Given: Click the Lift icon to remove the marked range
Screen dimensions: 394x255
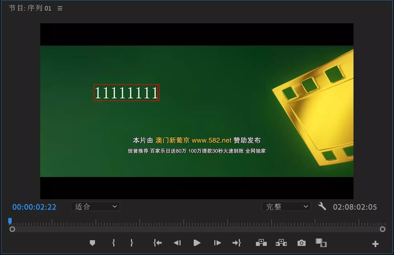Looking at the screenshot, I should [x=261, y=243].
